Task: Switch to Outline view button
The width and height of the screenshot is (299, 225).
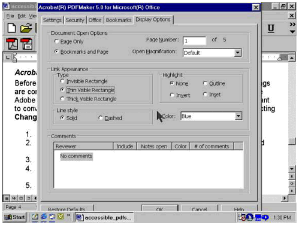Action: 29,198
